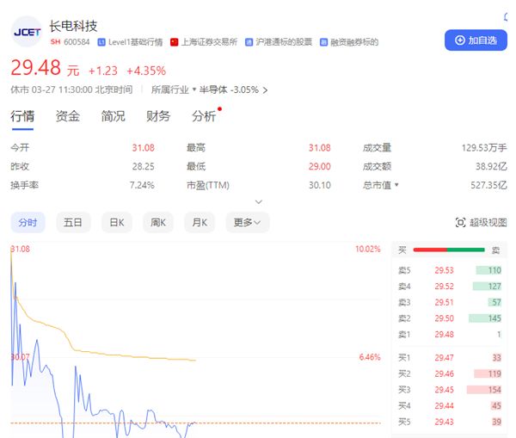The width and height of the screenshot is (516, 438).
Task: Click the 最低 value 29.00
Action: pyautogui.click(x=320, y=167)
